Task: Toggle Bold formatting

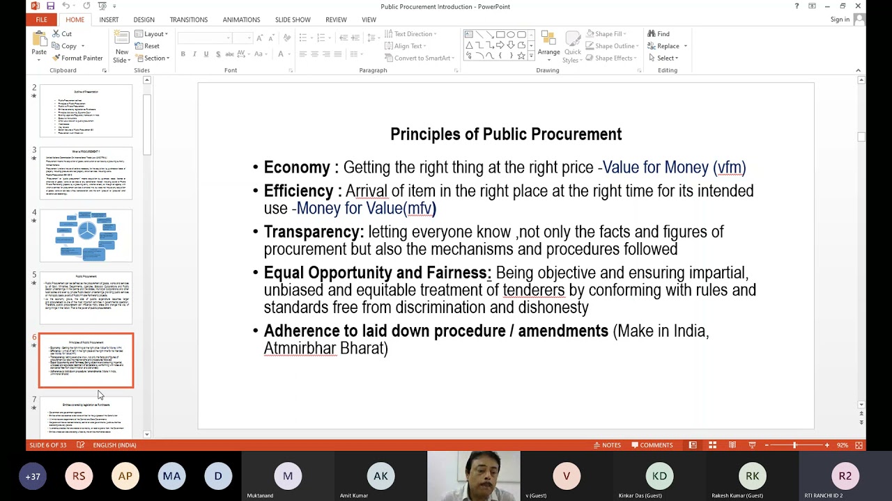Action: click(x=183, y=54)
